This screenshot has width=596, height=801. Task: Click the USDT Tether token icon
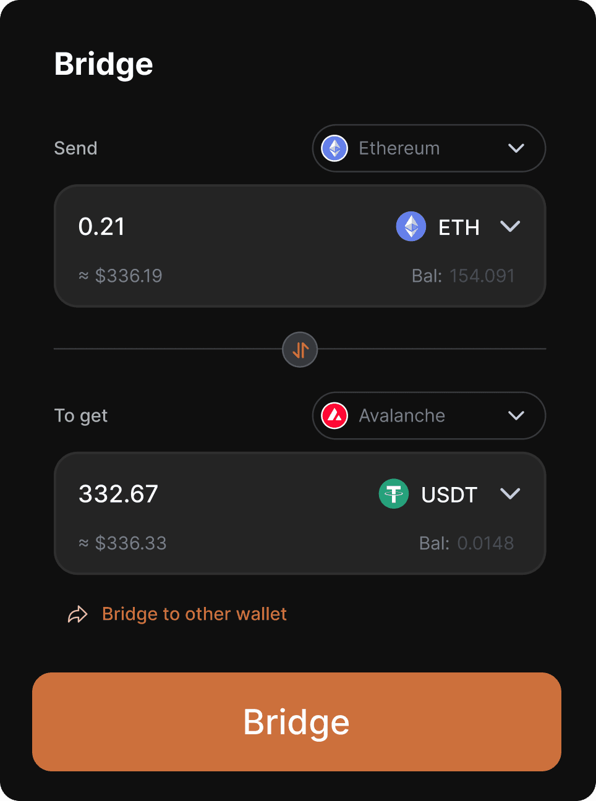click(394, 494)
